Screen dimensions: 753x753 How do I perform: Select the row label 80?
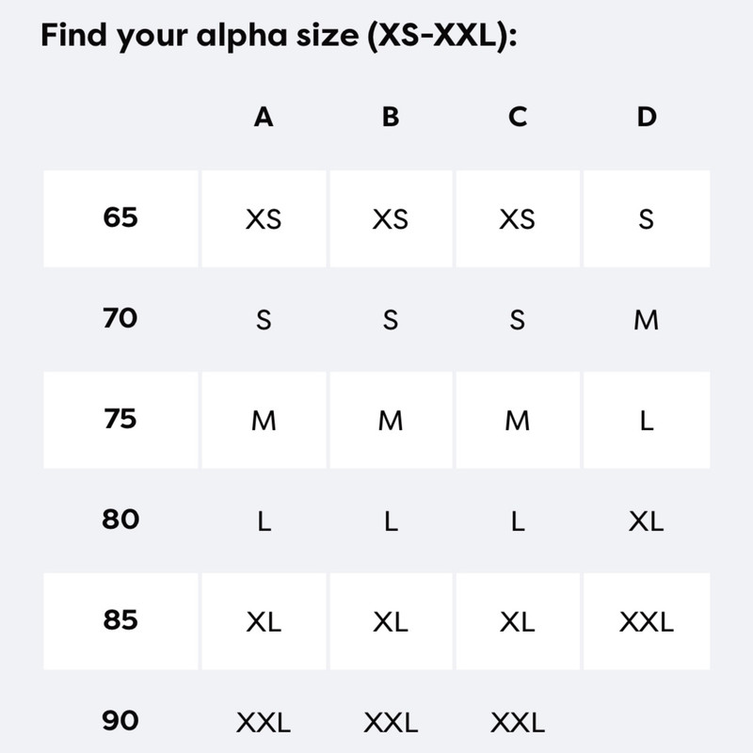(x=120, y=520)
